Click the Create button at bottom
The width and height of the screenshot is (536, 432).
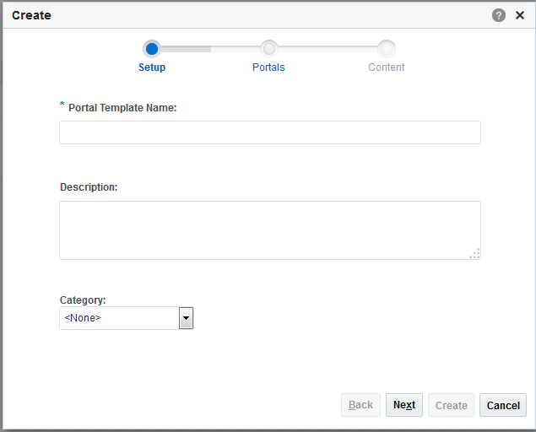[451, 405]
